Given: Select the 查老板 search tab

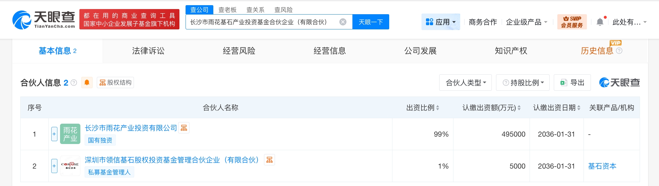Looking at the screenshot, I should click(x=227, y=10).
